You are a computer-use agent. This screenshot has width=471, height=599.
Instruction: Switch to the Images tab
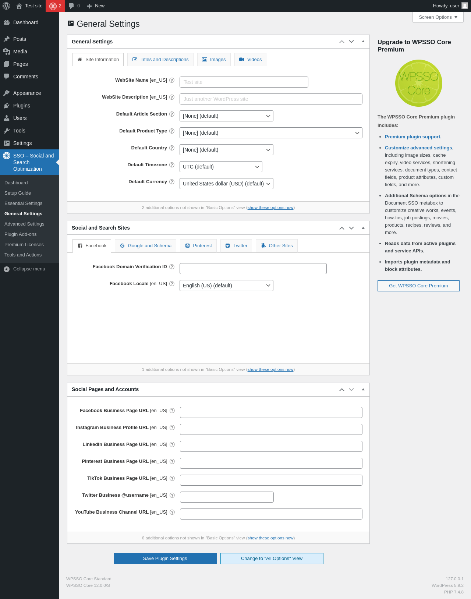(214, 60)
